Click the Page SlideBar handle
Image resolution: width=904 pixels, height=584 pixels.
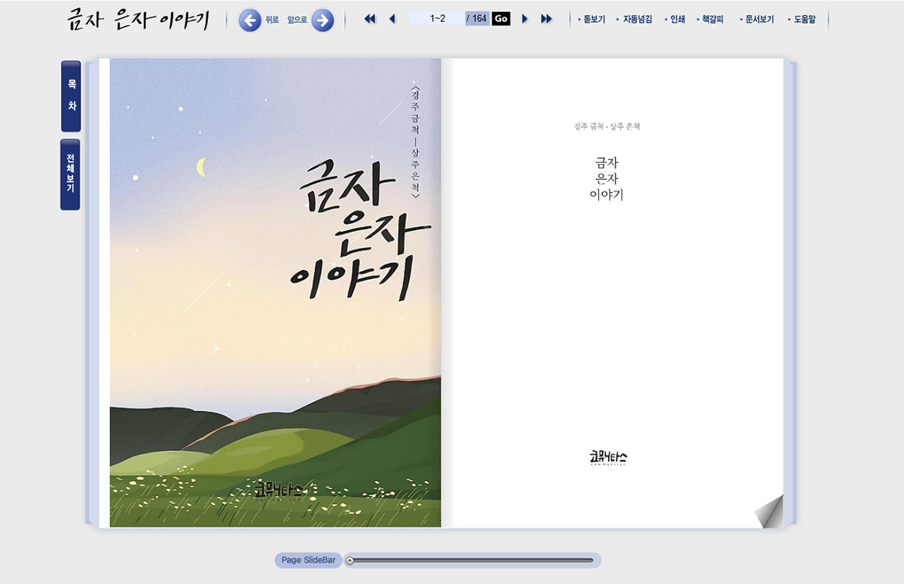(350, 560)
